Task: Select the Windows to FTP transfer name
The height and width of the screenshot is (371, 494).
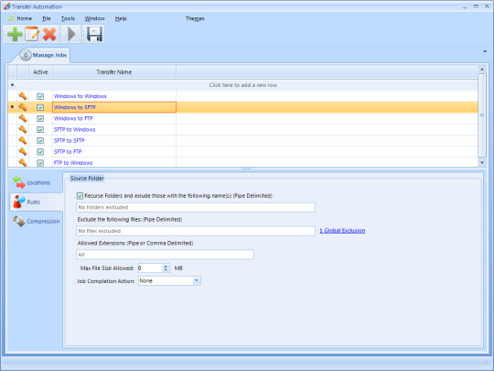Action: click(x=73, y=118)
